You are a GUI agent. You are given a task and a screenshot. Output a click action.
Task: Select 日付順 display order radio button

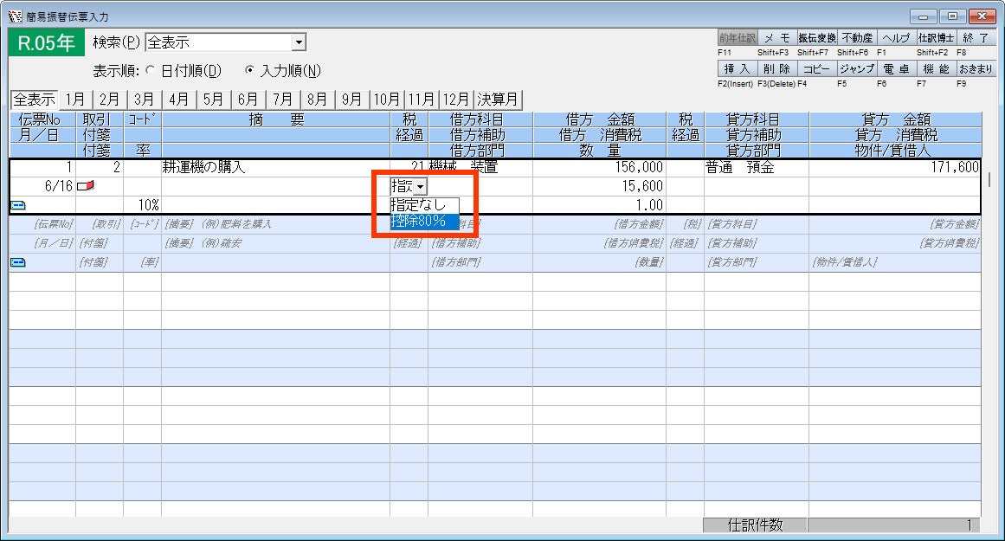(151, 70)
